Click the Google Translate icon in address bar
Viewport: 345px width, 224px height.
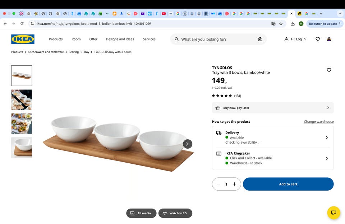click(273, 24)
